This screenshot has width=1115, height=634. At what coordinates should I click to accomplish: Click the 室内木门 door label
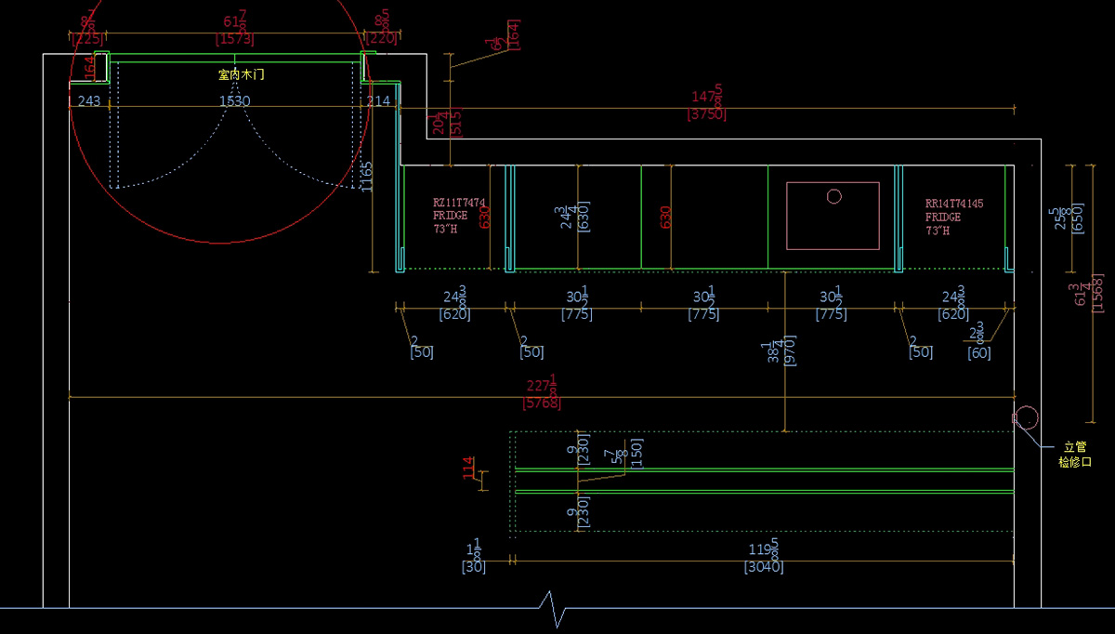click(241, 74)
